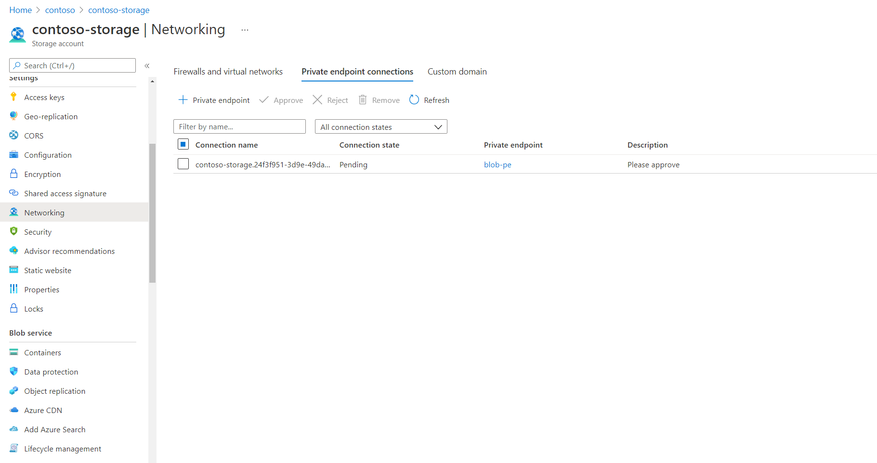Click the Security shield icon
Image resolution: width=877 pixels, height=463 pixels.
pyautogui.click(x=13, y=232)
